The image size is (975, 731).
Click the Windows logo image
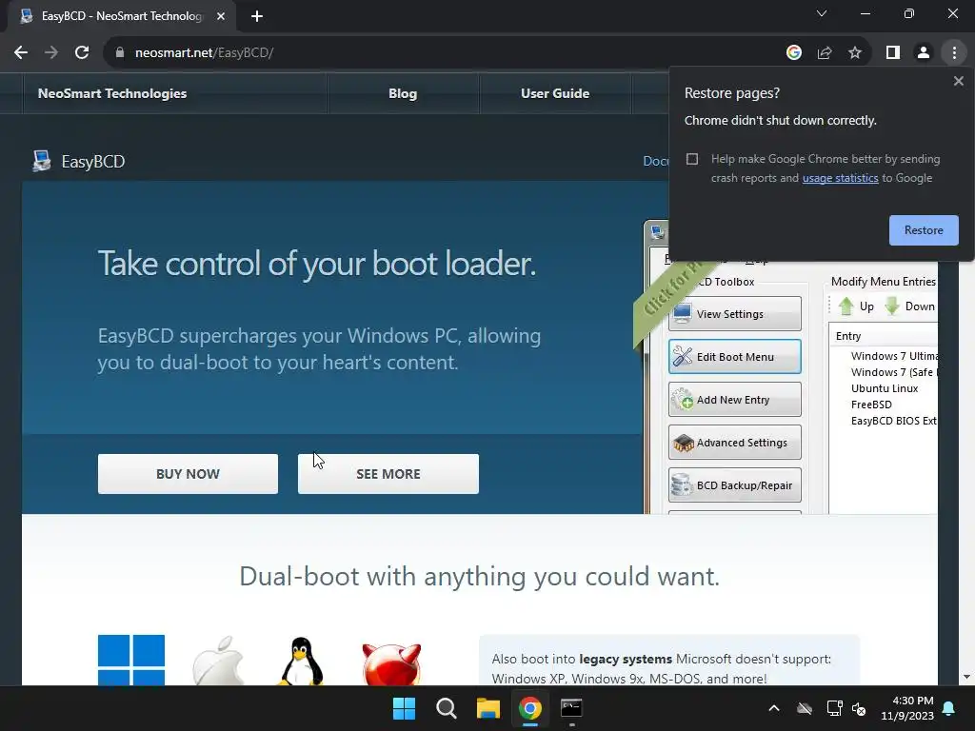[131, 660]
